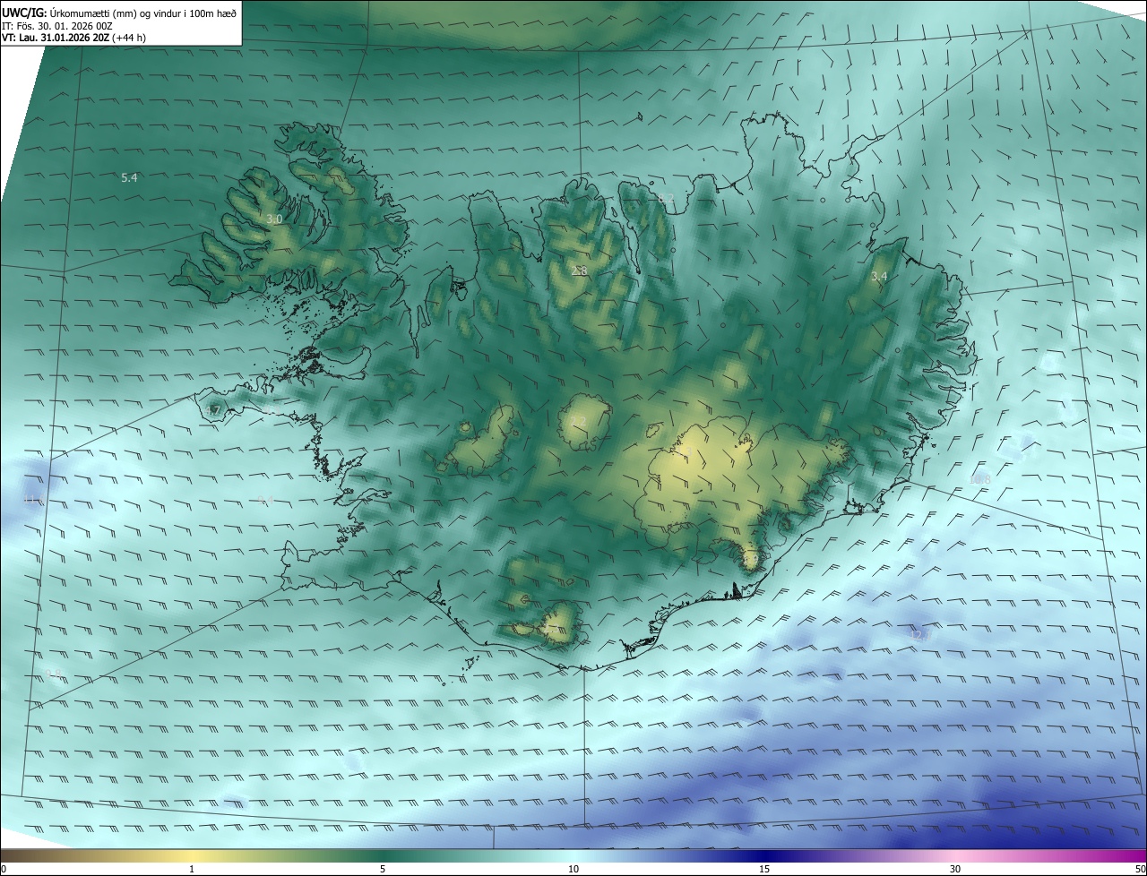Click the 5 tick on the colour scale
Image resolution: width=1147 pixels, height=876 pixels.
click(x=383, y=869)
